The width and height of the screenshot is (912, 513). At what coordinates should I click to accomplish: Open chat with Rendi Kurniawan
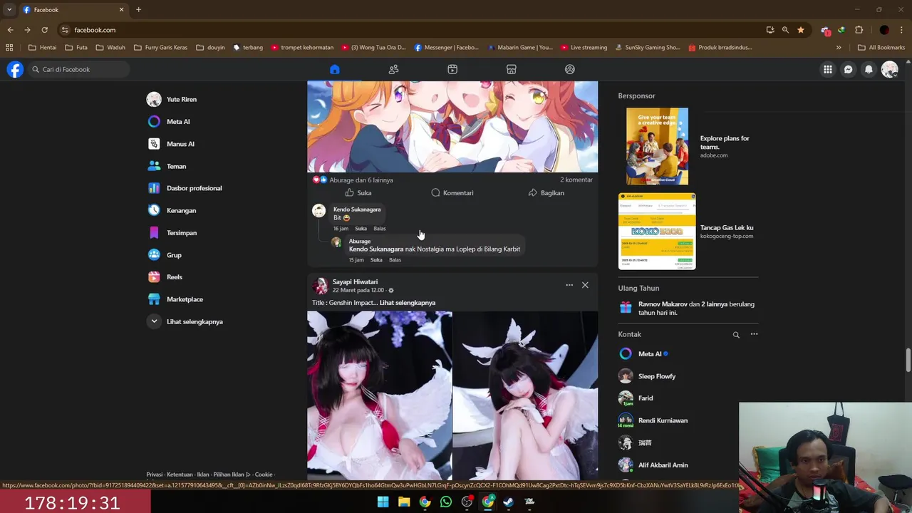[662, 420]
